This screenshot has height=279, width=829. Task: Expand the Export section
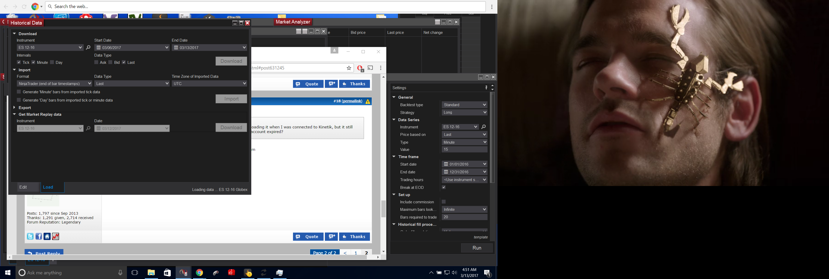pyautogui.click(x=15, y=107)
